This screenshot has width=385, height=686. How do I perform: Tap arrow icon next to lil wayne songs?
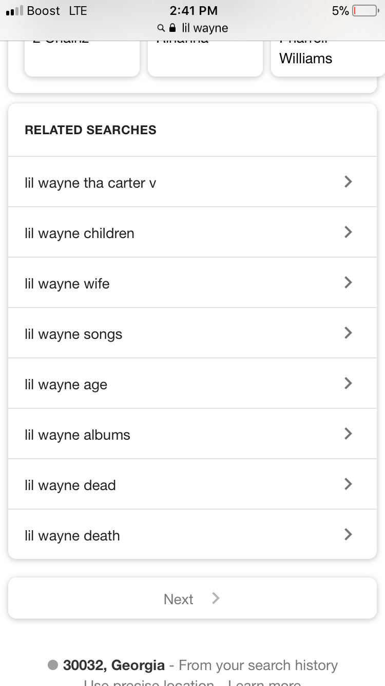pos(348,333)
